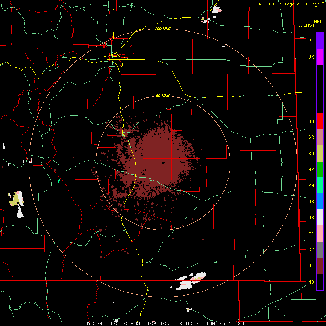Screen dimensions: 326x326
Task: Click the Hydrometeor Classification KPUX title text
Action: [x=164, y=323]
